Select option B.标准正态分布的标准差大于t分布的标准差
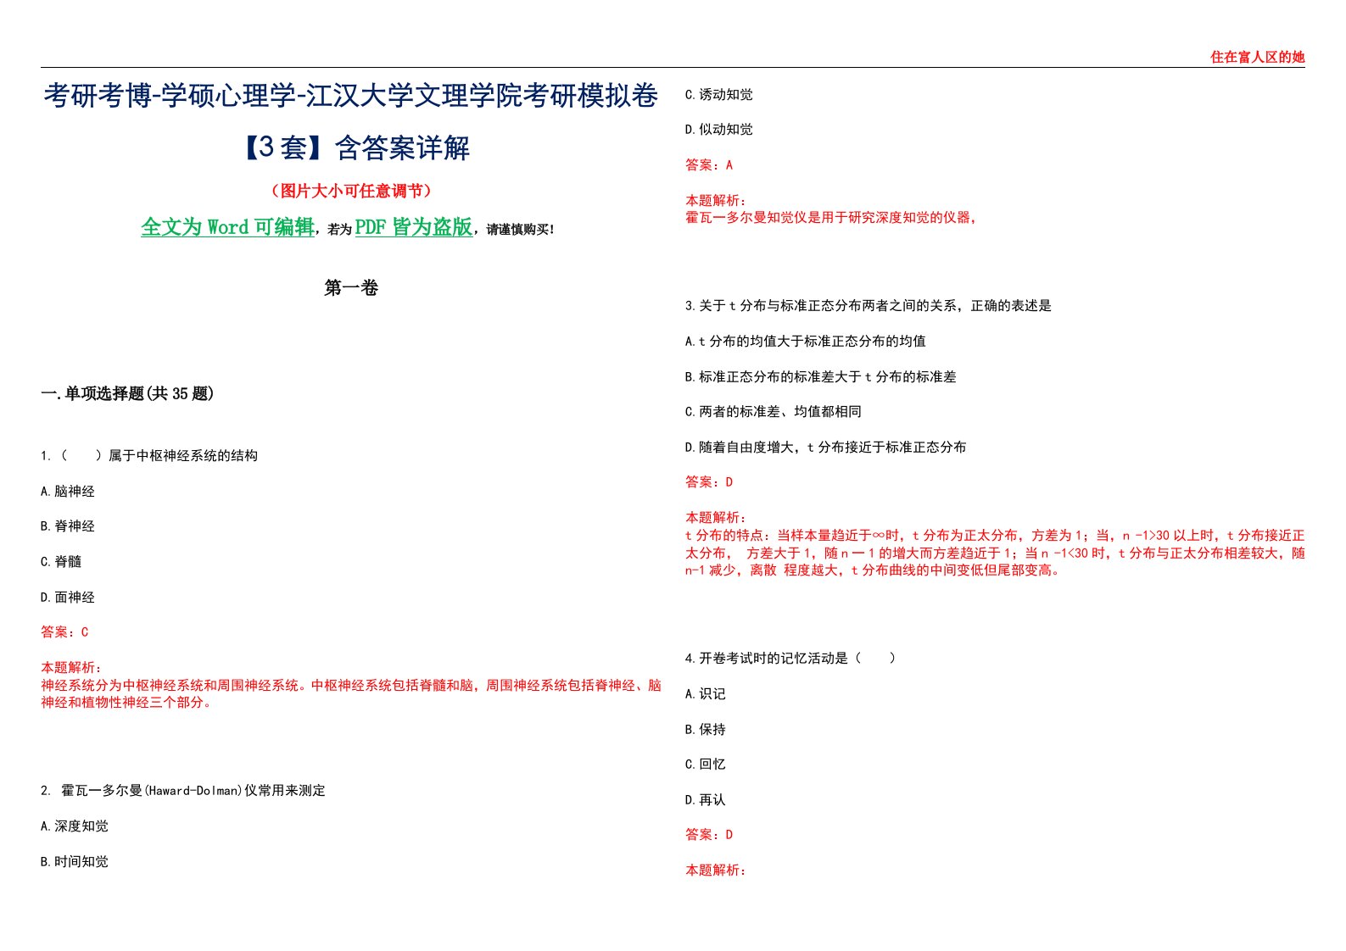The height and width of the screenshot is (951, 1346). click(x=821, y=377)
